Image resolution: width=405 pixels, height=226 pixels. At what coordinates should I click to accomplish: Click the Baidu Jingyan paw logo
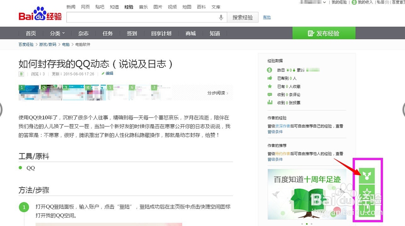40,14
